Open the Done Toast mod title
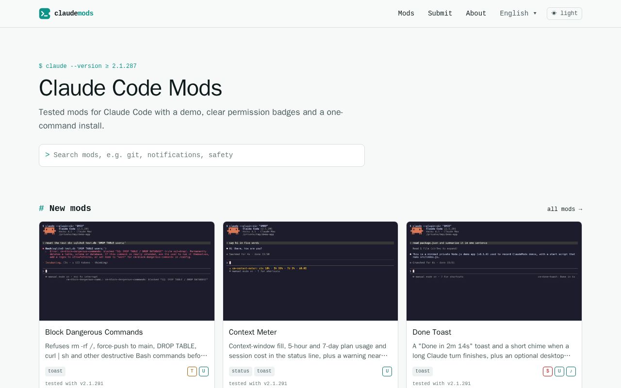Image resolution: width=621 pixels, height=388 pixels. point(432,332)
